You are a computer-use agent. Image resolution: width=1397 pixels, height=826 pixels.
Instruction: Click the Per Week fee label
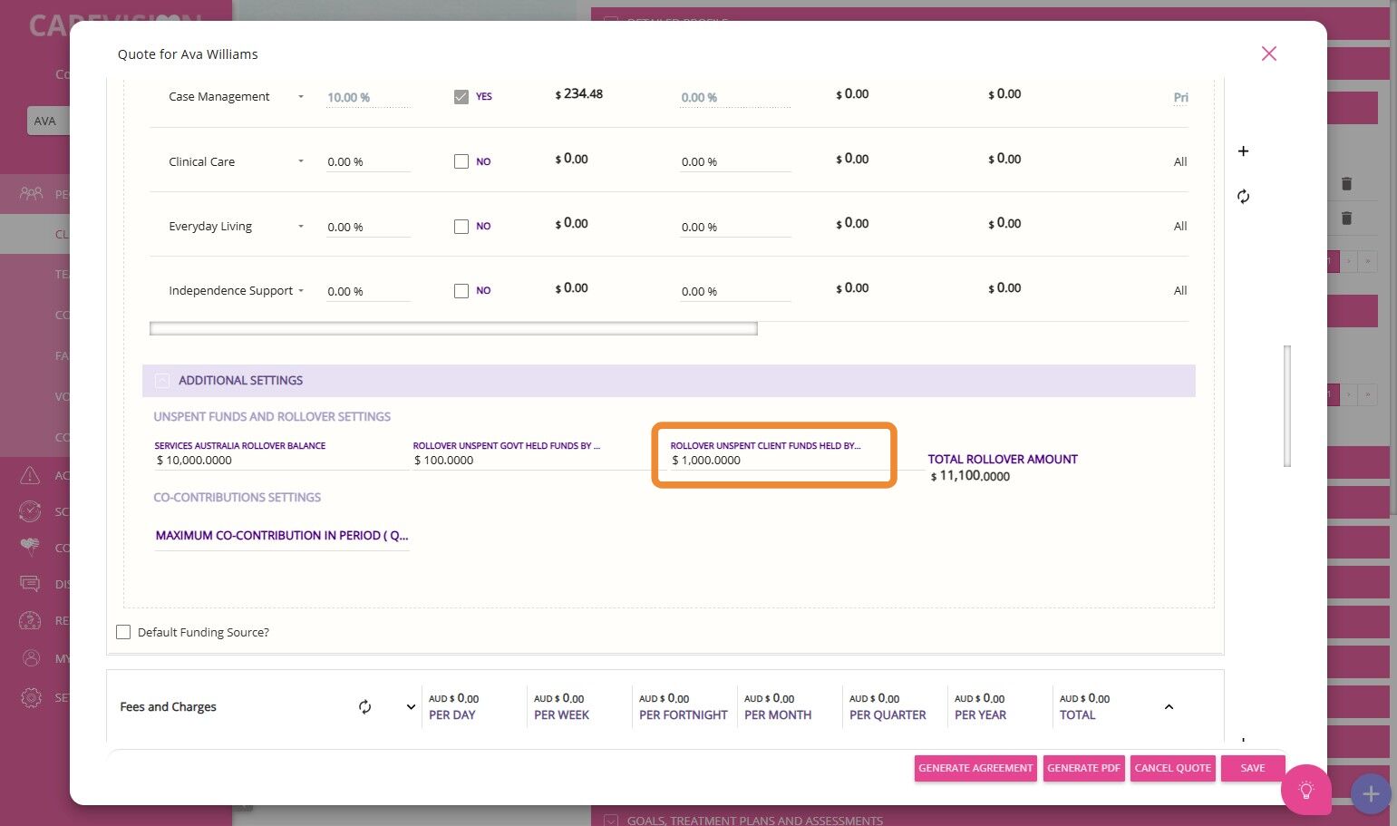(561, 715)
